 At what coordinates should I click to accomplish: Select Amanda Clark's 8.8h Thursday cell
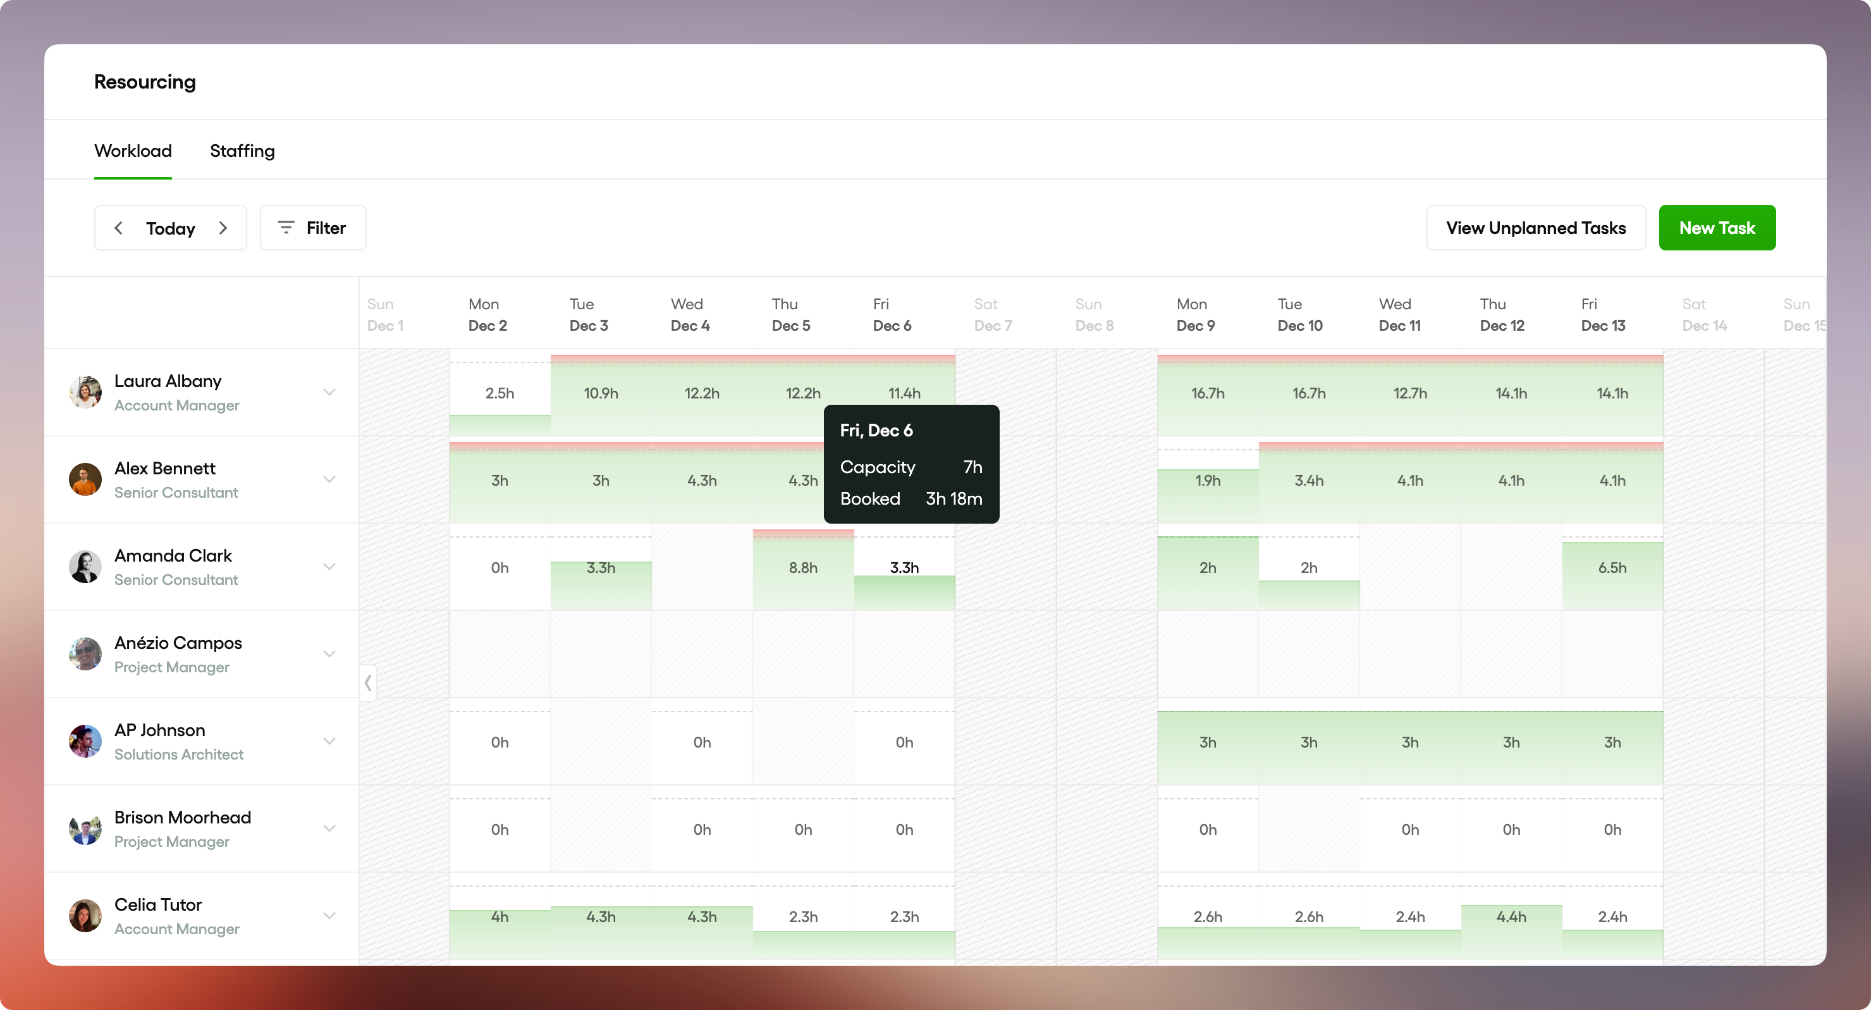coord(802,567)
